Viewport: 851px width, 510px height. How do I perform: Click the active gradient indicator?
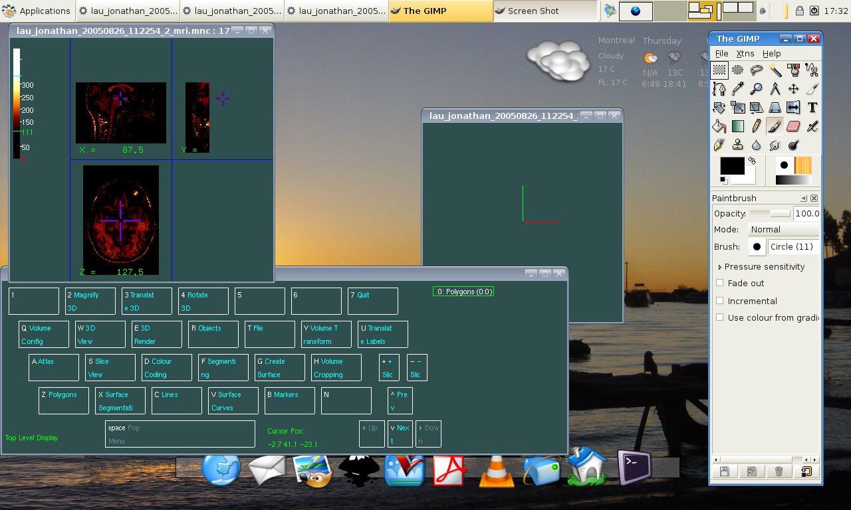(793, 180)
